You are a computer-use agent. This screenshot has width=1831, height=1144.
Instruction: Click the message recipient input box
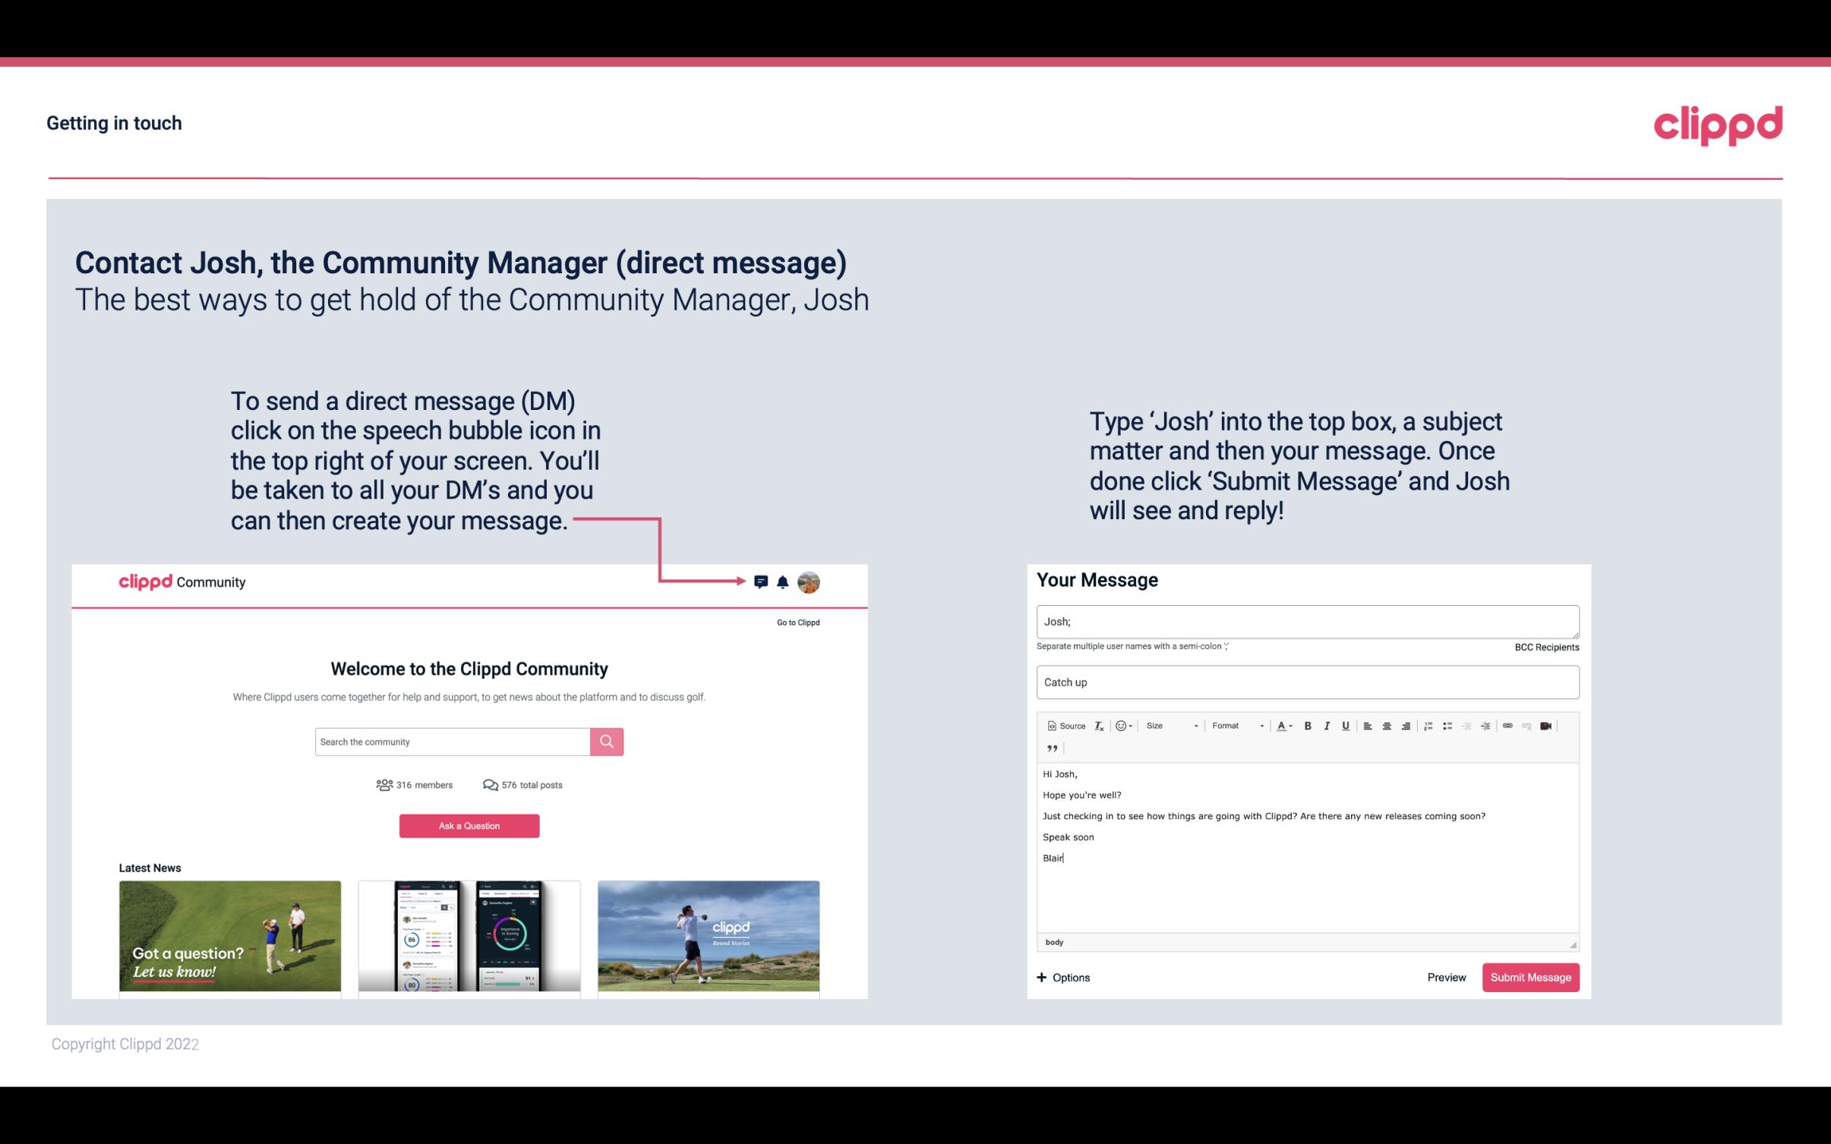pyautogui.click(x=1308, y=621)
